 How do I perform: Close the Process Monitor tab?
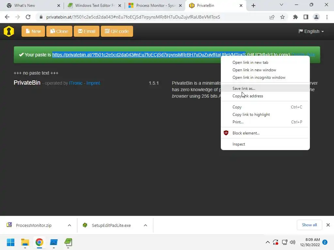coord(180,6)
